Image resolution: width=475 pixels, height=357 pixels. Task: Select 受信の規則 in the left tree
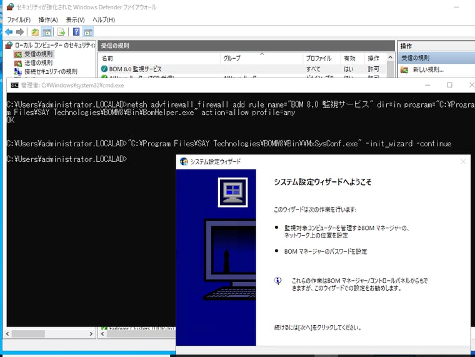click(39, 54)
